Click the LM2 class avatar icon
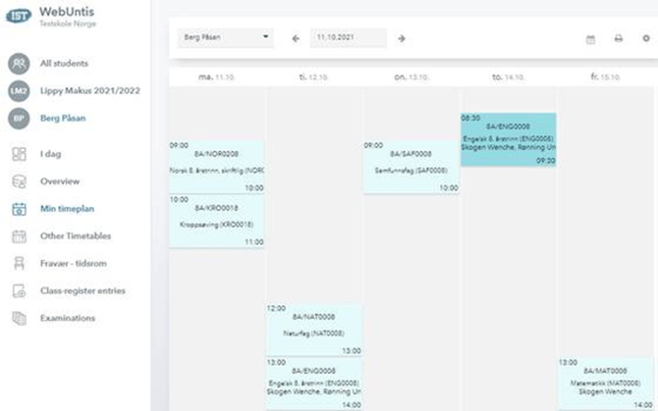 coord(19,91)
